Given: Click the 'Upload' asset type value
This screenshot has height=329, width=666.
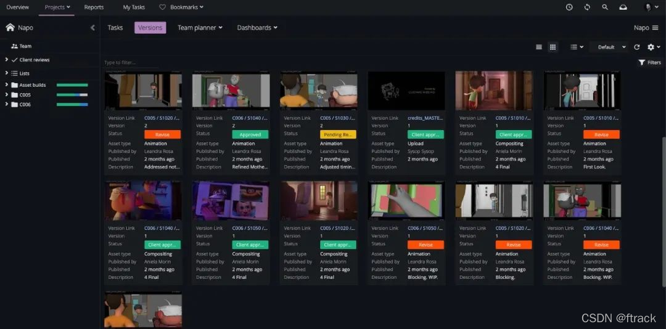Looking at the screenshot, I should (416, 144).
